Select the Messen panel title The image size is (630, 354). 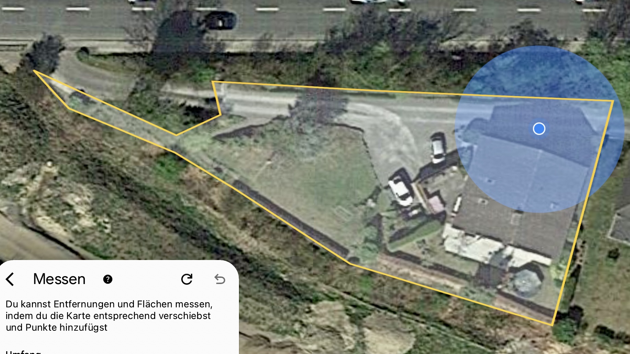59,279
